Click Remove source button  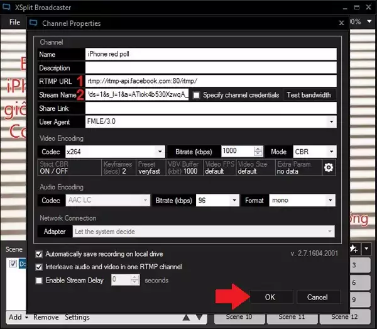(46, 318)
